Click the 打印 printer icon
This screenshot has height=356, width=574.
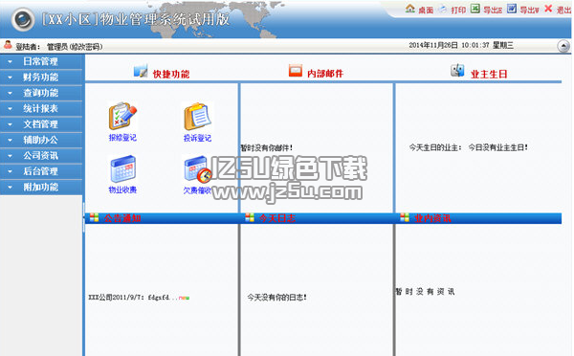[443, 9]
